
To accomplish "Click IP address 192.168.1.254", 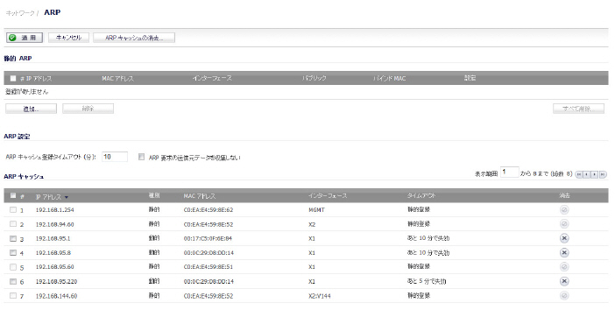I will (x=55, y=210).
